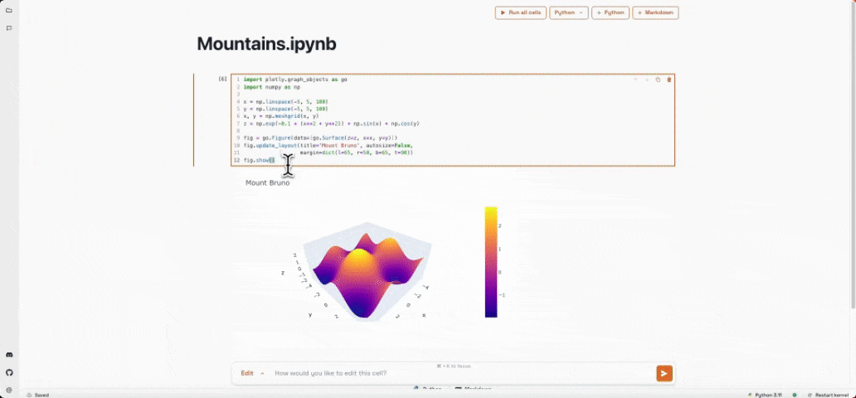Move cell down with arrow icon
This screenshot has height=398, width=856.
click(646, 80)
